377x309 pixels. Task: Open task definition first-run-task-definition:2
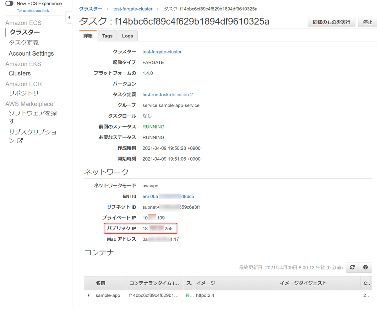(167, 94)
